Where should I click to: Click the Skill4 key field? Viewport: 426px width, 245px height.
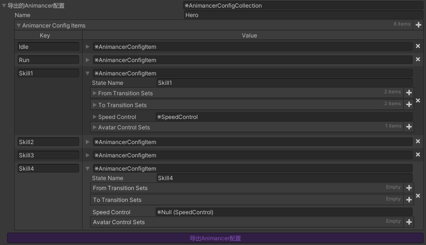(x=48, y=169)
